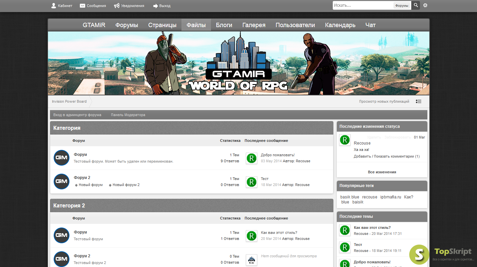This screenshot has height=267, width=477.
Task: Open the Календарь menu tab
Action: (x=340, y=25)
